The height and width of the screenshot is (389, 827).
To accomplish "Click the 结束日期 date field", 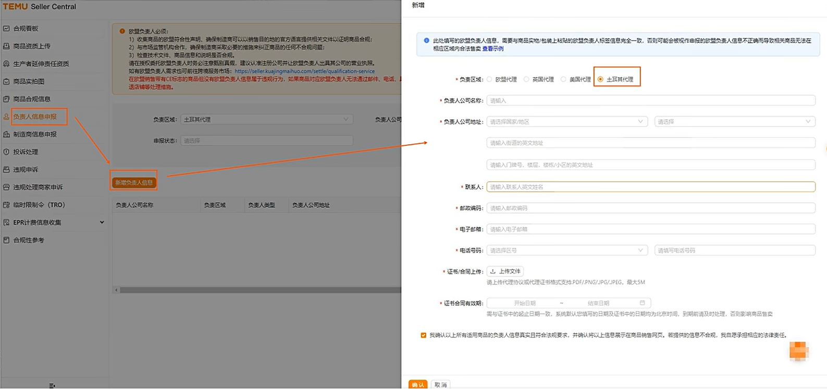I will point(598,303).
